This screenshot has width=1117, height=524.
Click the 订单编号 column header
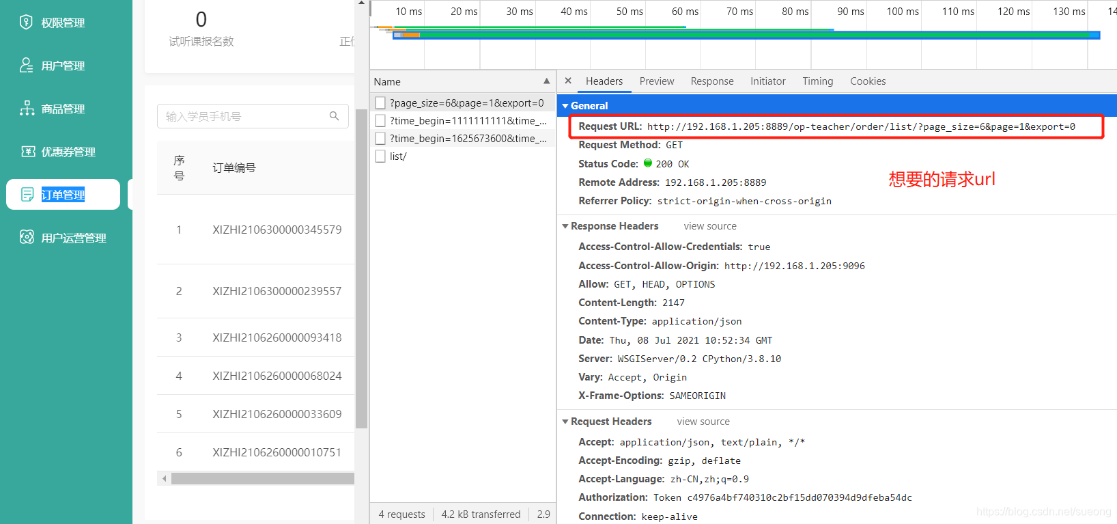click(234, 168)
